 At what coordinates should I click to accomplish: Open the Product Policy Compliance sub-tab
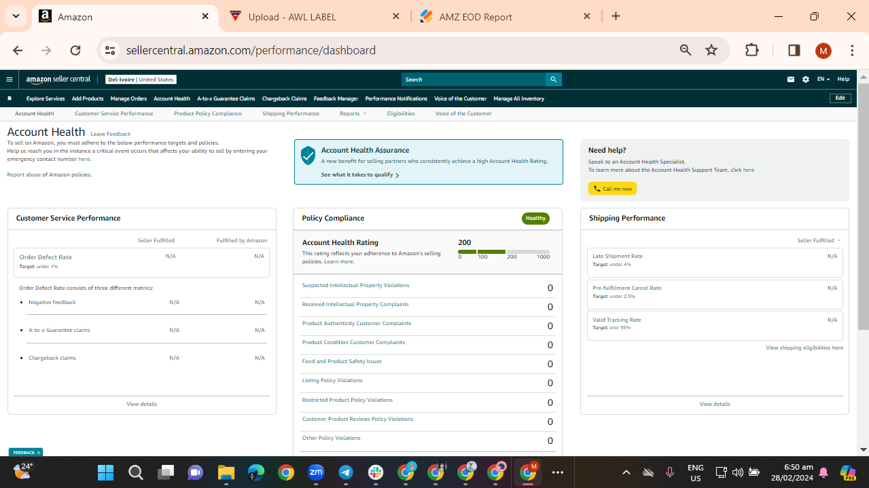click(208, 113)
